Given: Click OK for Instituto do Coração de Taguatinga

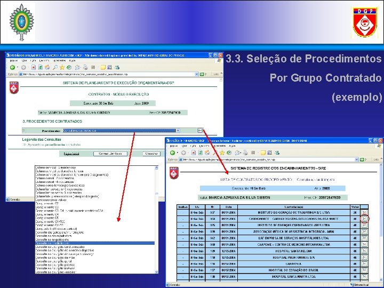Looking at the screenshot, I should [x=364, y=212].
